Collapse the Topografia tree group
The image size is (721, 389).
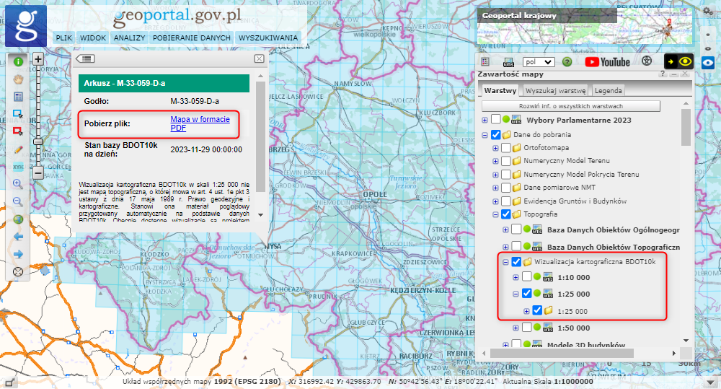click(495, 214)
